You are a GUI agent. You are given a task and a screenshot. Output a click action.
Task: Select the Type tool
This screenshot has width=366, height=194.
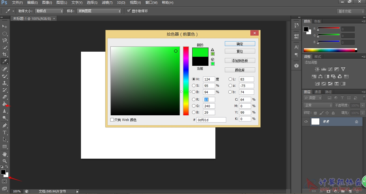(5, 132)
